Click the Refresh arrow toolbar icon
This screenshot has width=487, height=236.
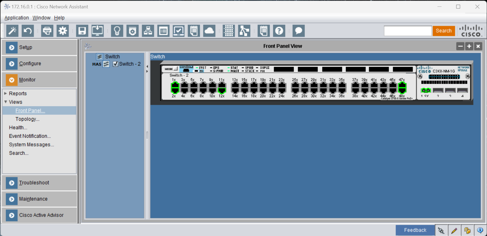[28, 31]
